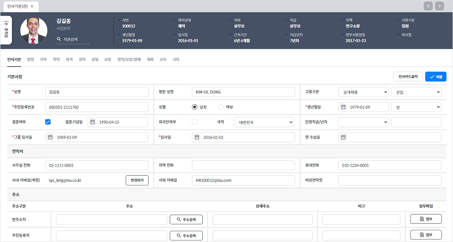This screenshot has width=453, height=242.
Task: Click 변경하기 button for 사내 이메일
Action: [137, 180]
